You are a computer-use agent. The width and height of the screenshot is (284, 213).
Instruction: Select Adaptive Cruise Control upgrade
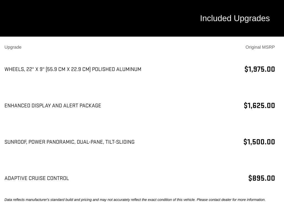click(x=37, y=178)
